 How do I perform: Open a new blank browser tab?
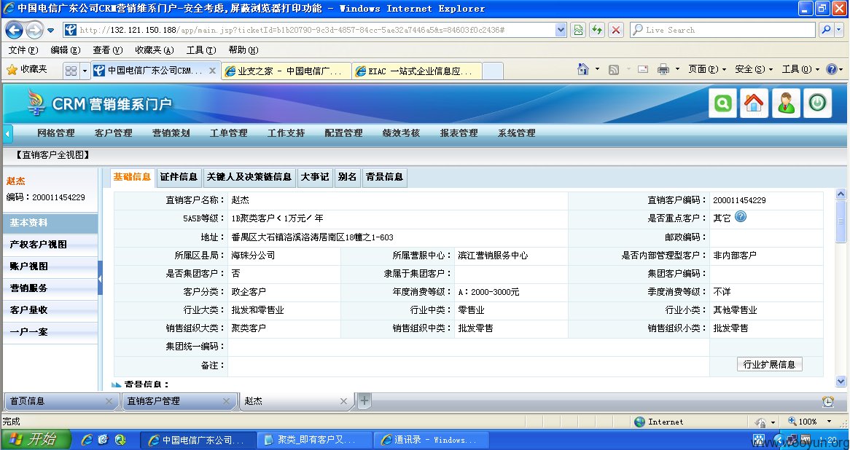[493, 71]
